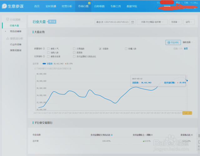The width and height of the screenshot is (200, 156).
Task: Click the highlighted 2017-05-12 axis label
Action: [187, 113]
